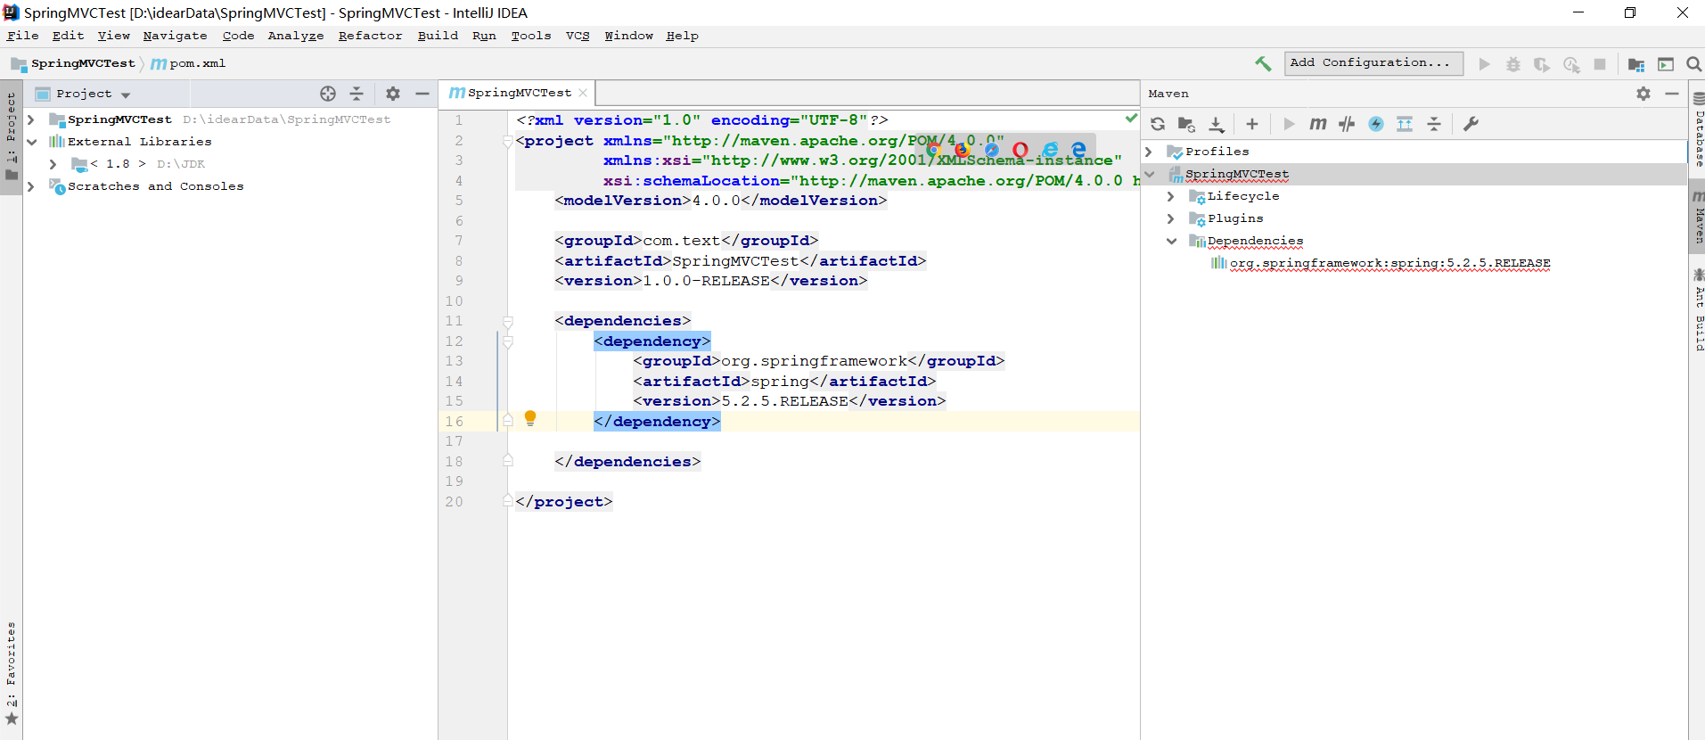Click the Stop square icon in the top toolbar
The height and width of the screenshot is (740, 1705).
[x=1600, y=64]
